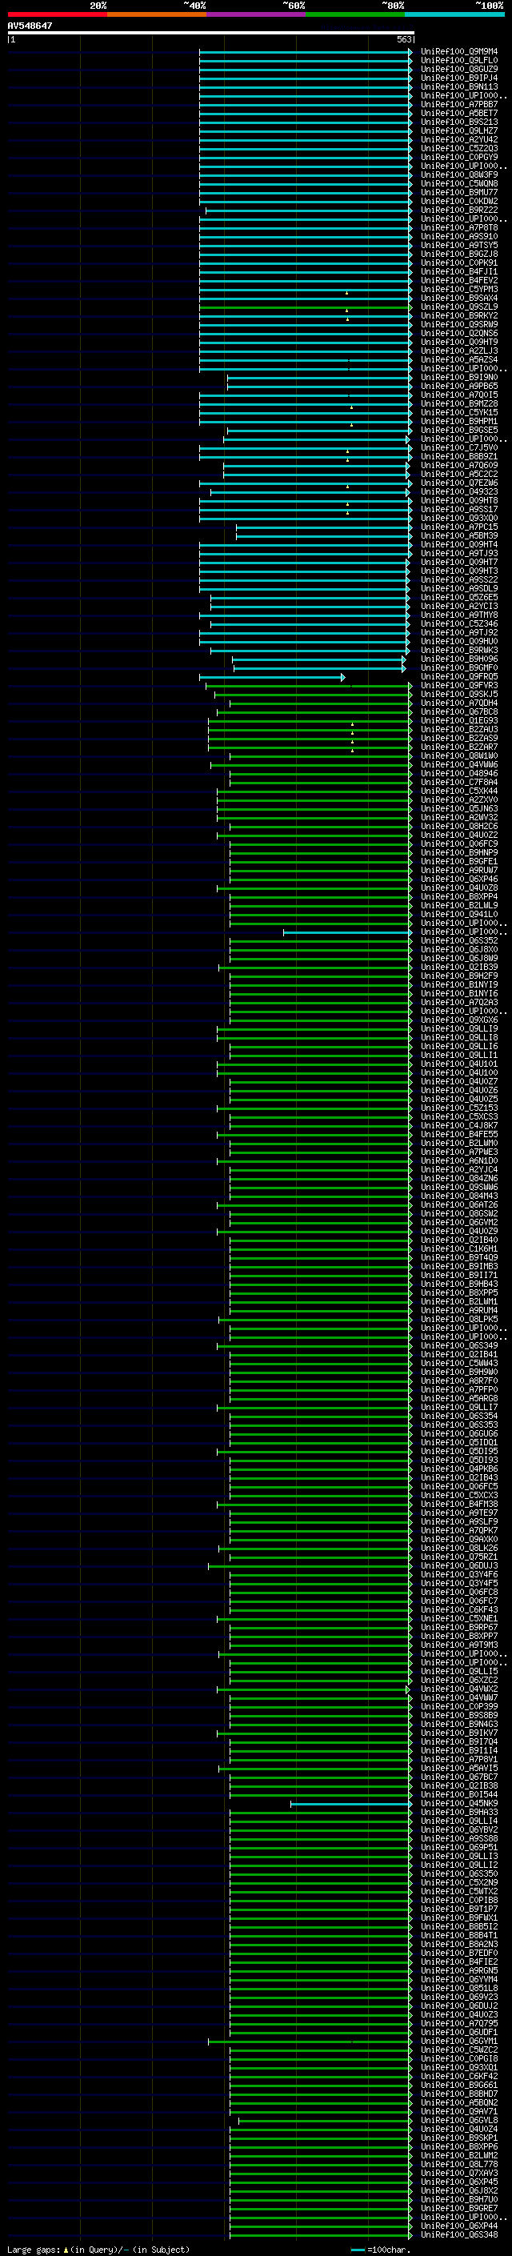Select the UniRef100_Q9SRW9 label
Image resolution: width=512 pixels, height=2256 pixels.
click(459, 324)
